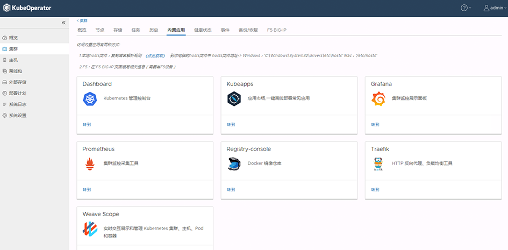The height and width of the screenshot is (250, 508).
Task: Switch to the 存储 tab
Action: [118, 30]
